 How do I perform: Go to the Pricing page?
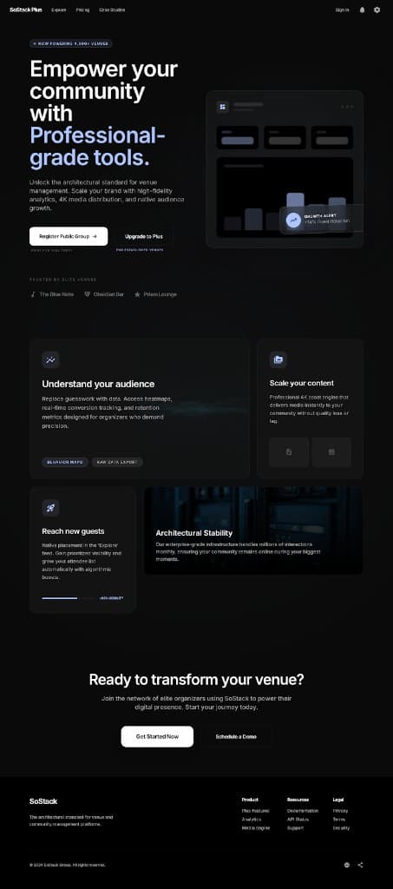pyautogui.click(x=82, y=10)
